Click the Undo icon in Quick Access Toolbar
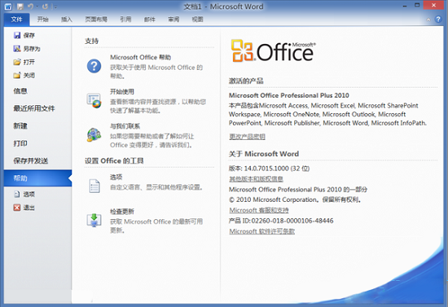The image size is (448, 307). click(30, 7)
